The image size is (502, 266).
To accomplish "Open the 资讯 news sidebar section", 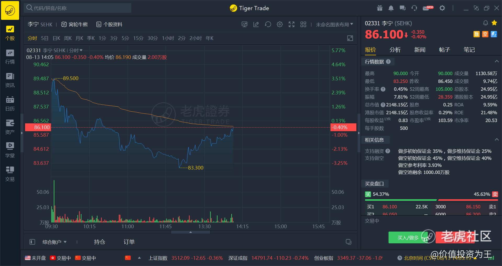I will coord(10,80).
